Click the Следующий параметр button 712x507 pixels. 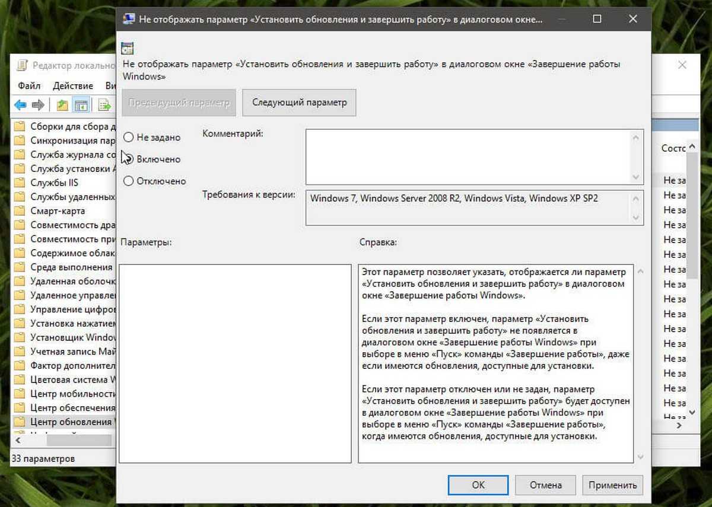299,103
